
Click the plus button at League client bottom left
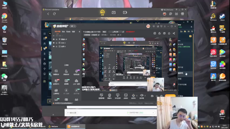point(50,101)
